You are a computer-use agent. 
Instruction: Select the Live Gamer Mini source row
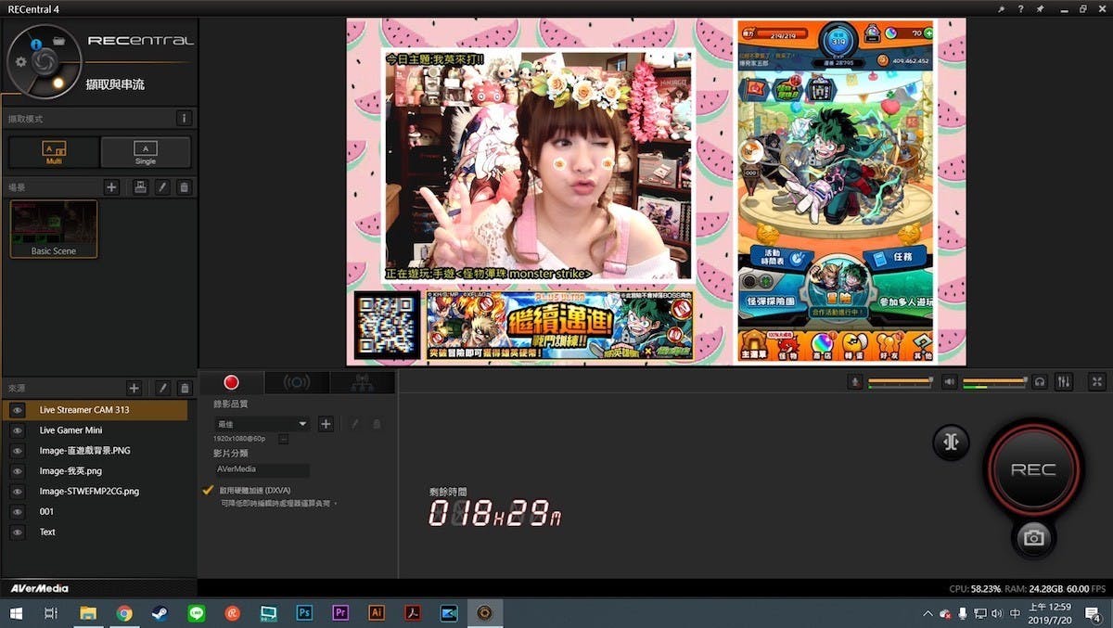tap(96, 430)
